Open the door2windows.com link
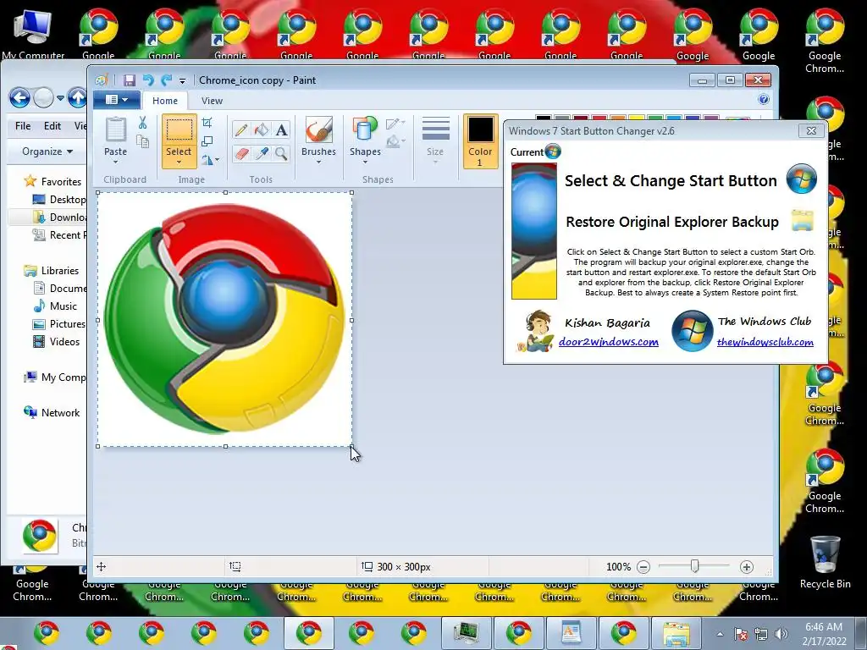This screenshot has height=650, width=867. click(608, 342)
